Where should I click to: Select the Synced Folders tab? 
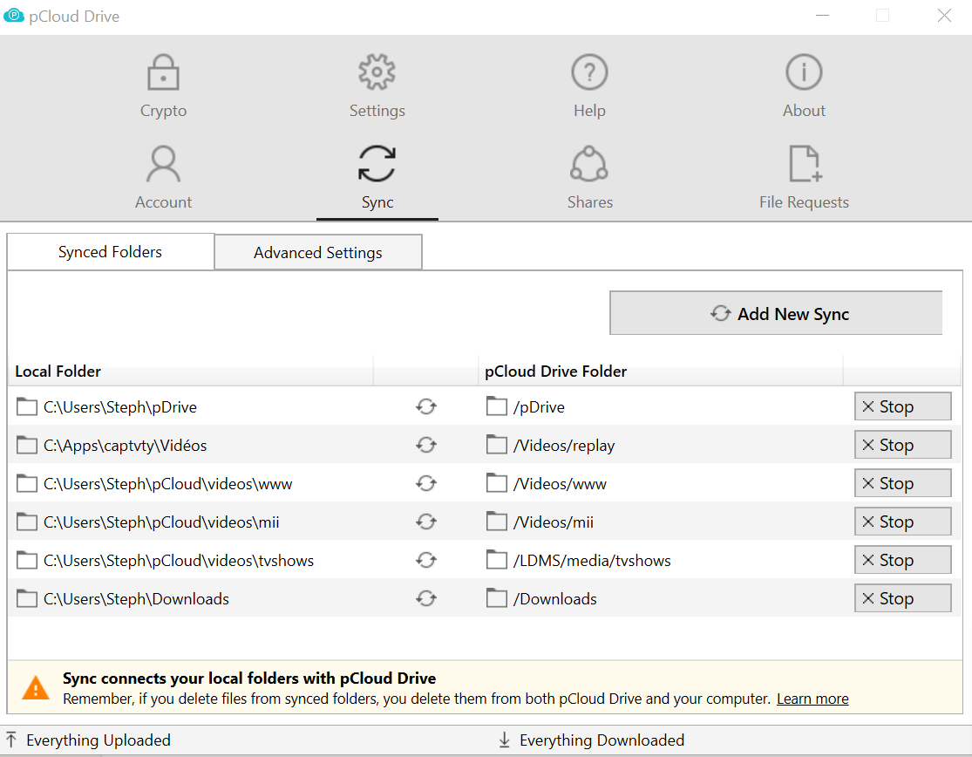[111, 252]
